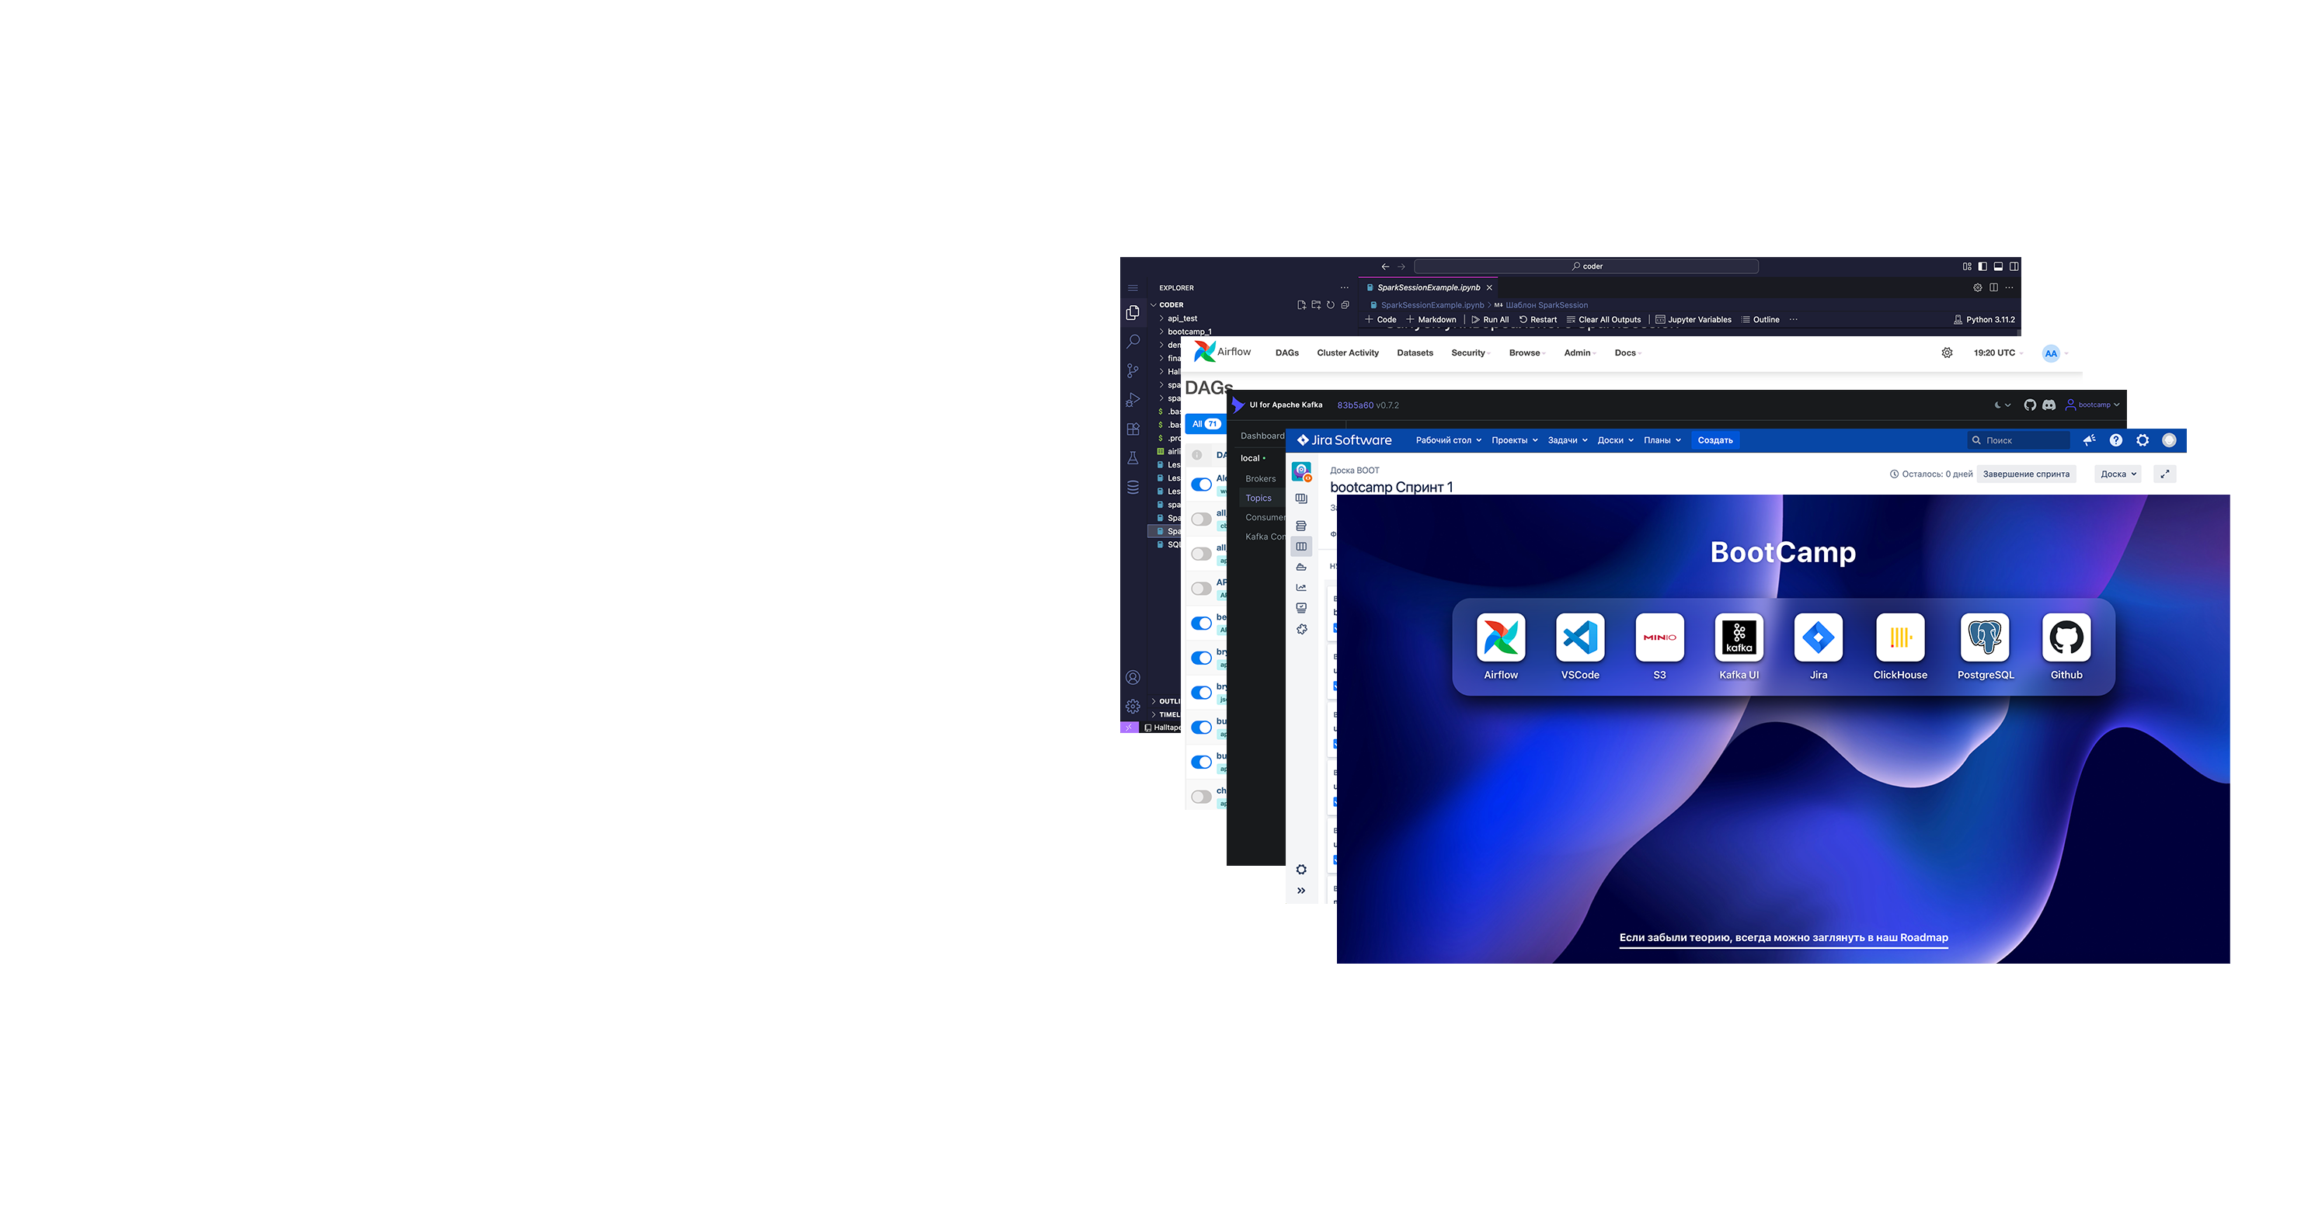Screen dimensions: 2301x1216
Task: Click the Jira 'Создать' button
Action: [x=1715, y=440]
